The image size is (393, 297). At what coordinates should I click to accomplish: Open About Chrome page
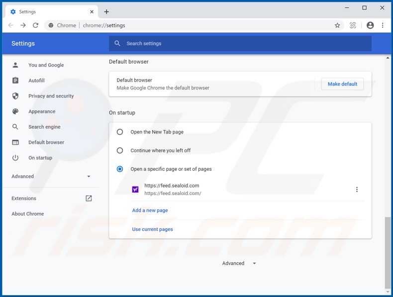tap(27, 214)
